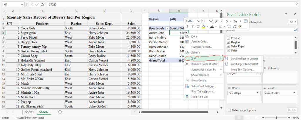
Task: Click Show Details icon in context menu
Action: [187, 80]
